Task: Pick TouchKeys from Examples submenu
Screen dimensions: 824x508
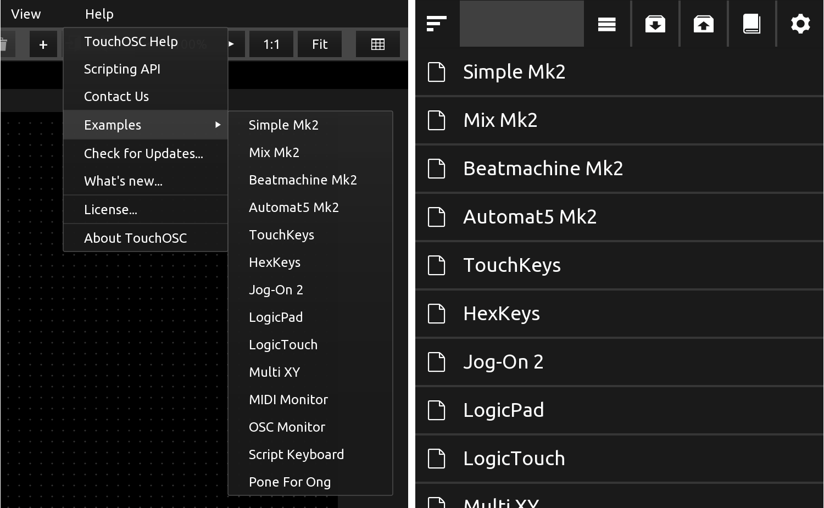Action: (x=310, y=235)
